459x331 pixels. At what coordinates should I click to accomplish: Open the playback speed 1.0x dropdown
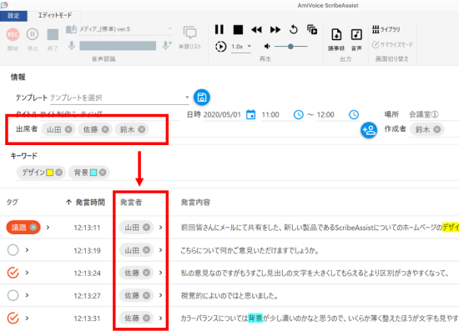(241, 47)
